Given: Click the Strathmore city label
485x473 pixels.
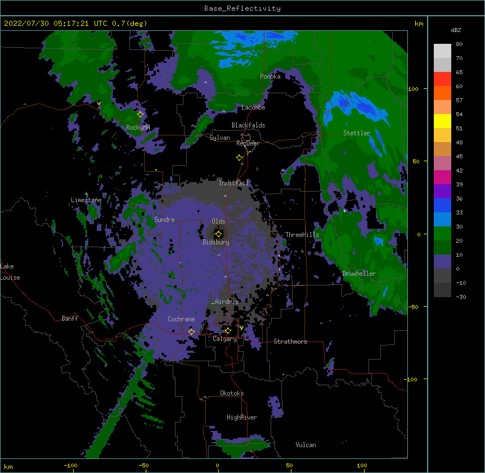Looking at the screenshot, I should 290,342.
